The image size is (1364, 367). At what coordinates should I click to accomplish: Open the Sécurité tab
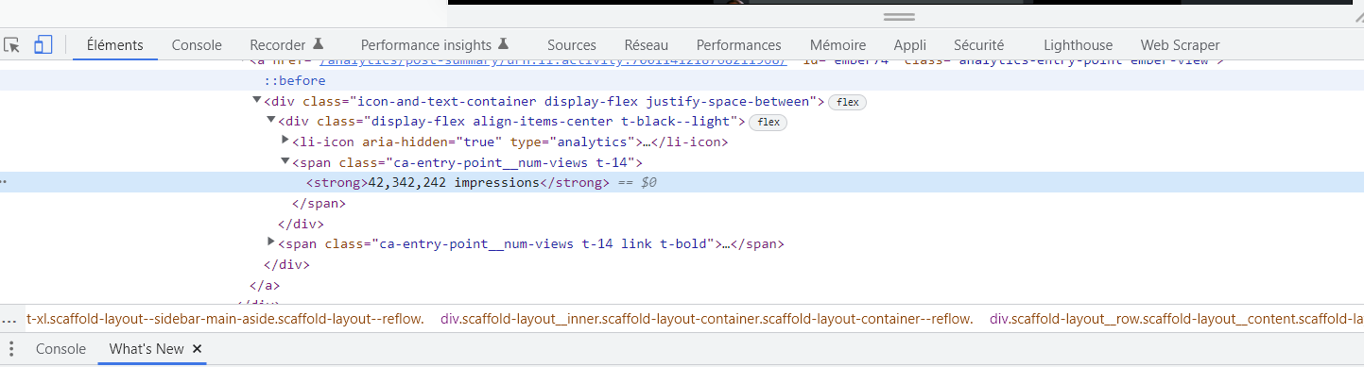click(x=978, y=44)
